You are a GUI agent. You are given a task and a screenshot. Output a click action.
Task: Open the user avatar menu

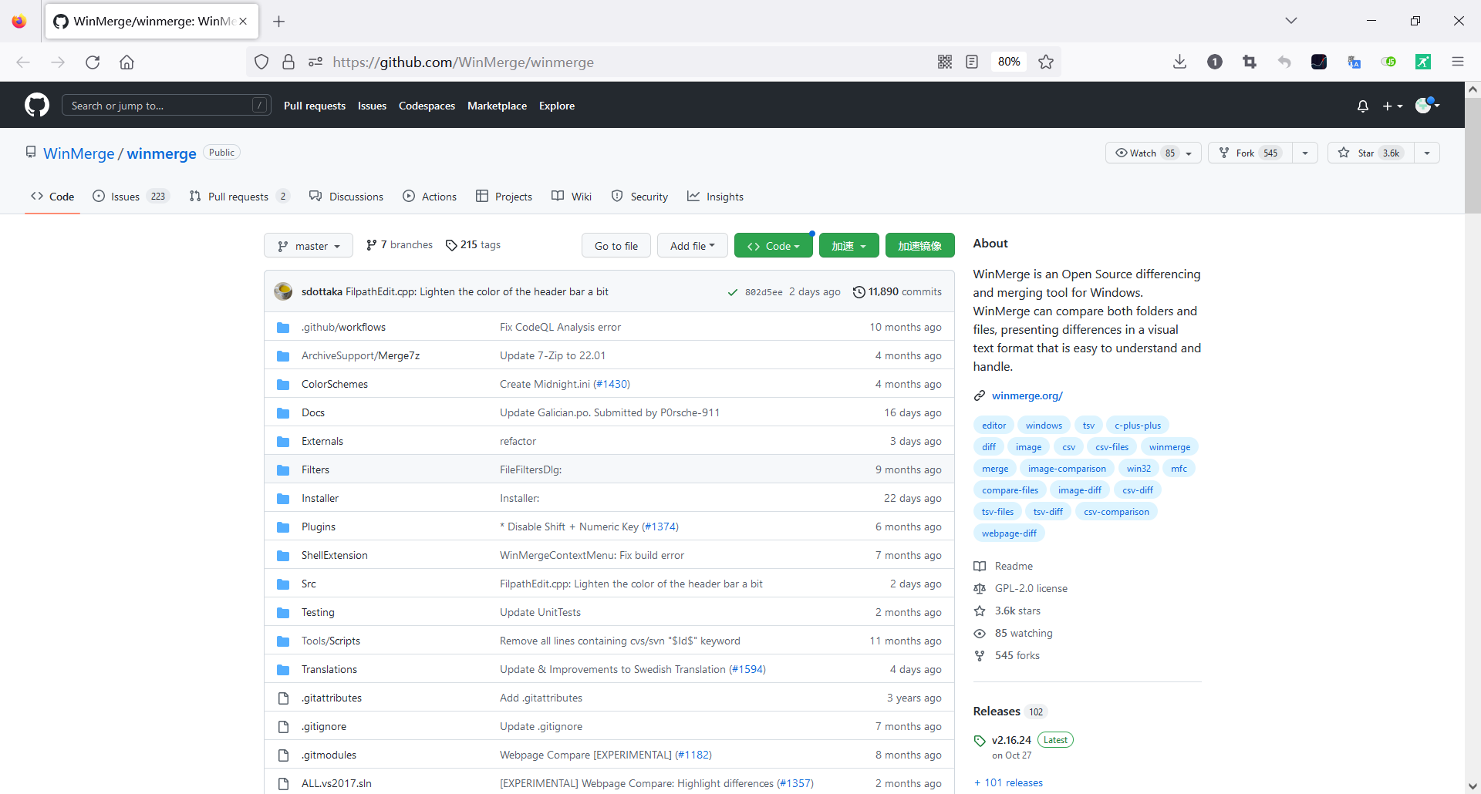pyautogui.click(x=1427, y=106)
